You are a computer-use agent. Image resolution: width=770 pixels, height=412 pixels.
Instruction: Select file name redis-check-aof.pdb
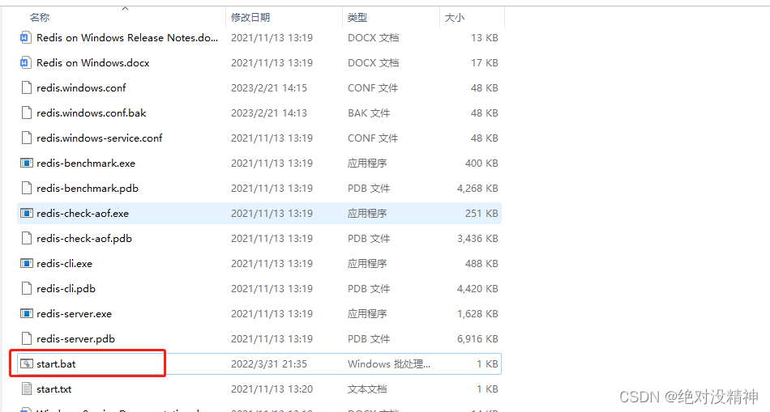pos(84,238)
